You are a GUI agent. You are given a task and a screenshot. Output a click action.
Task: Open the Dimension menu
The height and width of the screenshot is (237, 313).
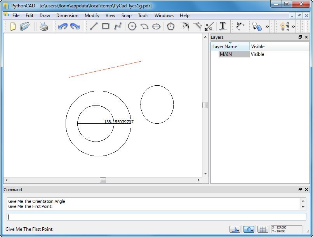click(67, 16)
